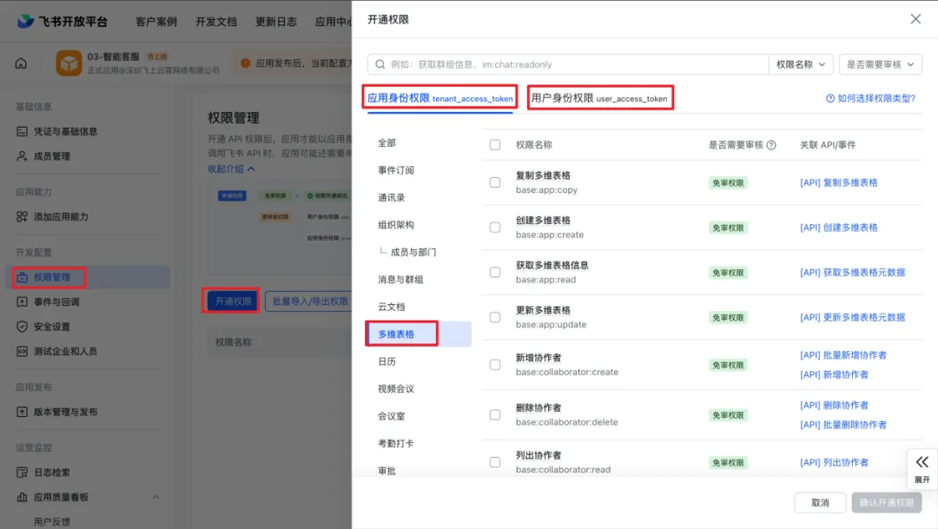Check the 更新多维表格 permission

coord(495,317)
